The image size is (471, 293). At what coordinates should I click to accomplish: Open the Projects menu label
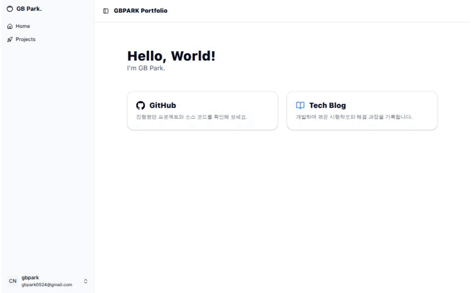[26, 39]
